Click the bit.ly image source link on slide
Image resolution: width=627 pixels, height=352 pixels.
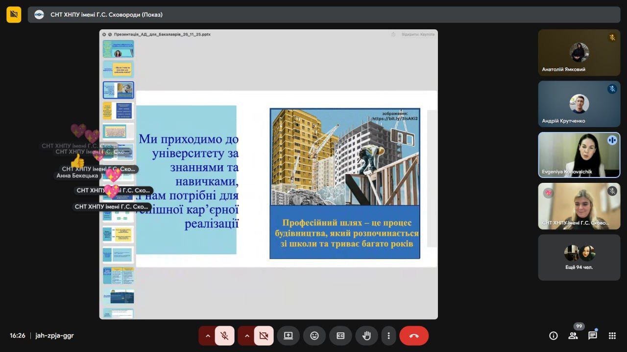(394, 118)
